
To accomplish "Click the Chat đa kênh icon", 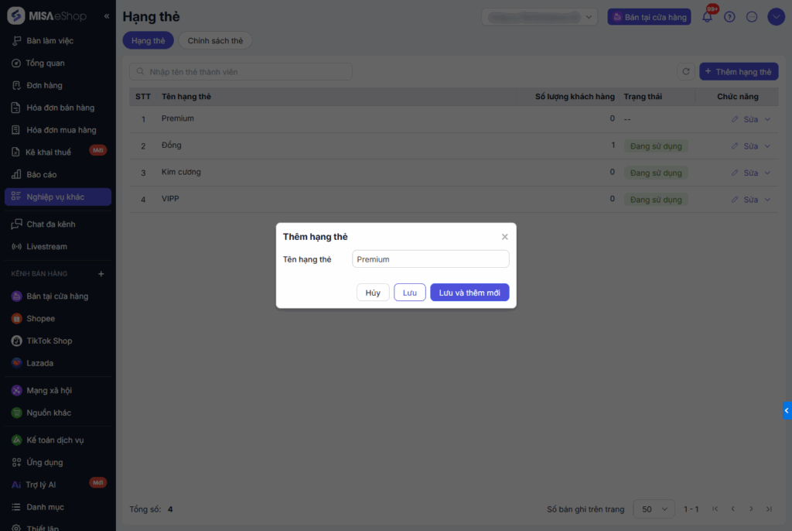I will click(x=16, y=224).
